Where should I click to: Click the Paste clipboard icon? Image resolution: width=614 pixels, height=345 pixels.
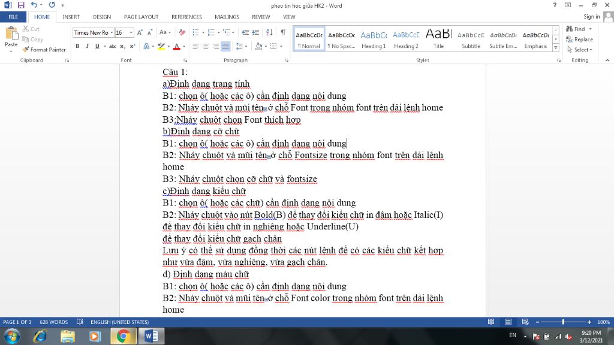pos(11,34)
